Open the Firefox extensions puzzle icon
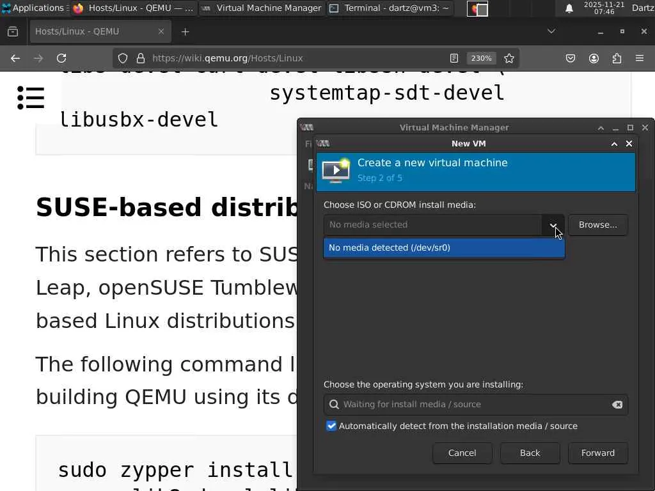The image size is (655, 491). point(617,58)
